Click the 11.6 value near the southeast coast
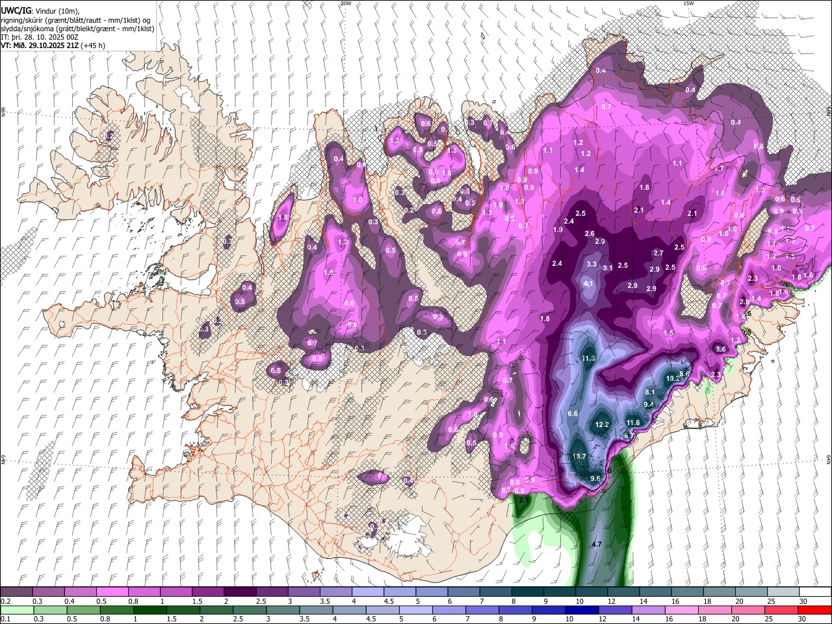The width and height of the screenshot is (832, 624). click(x=633, y=423)
